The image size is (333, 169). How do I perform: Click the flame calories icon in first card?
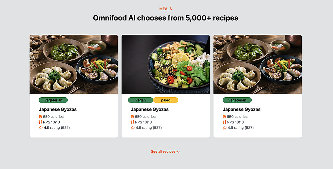(x=40, y=117)
